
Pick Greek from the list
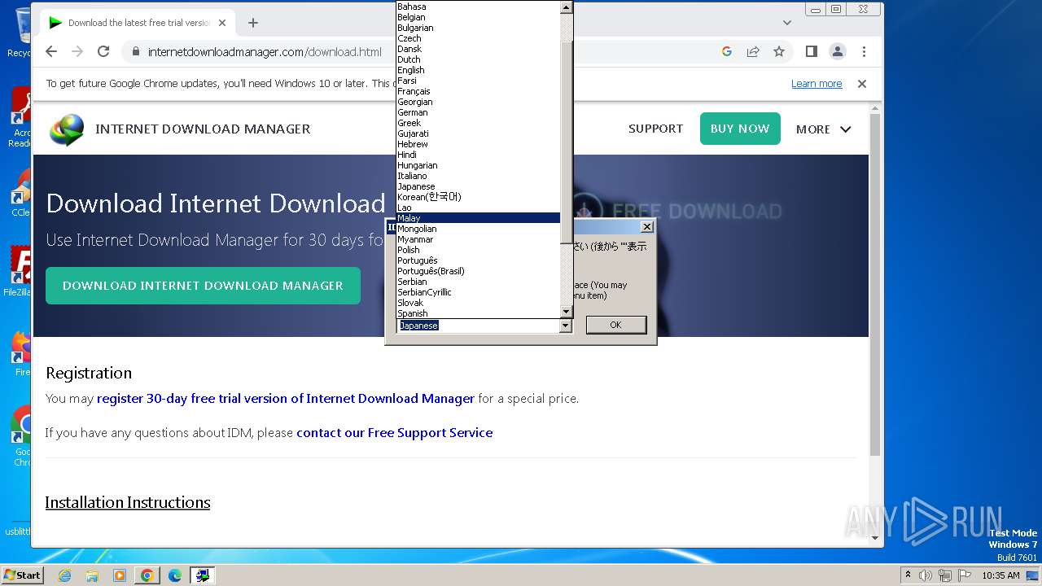(479, 123)
